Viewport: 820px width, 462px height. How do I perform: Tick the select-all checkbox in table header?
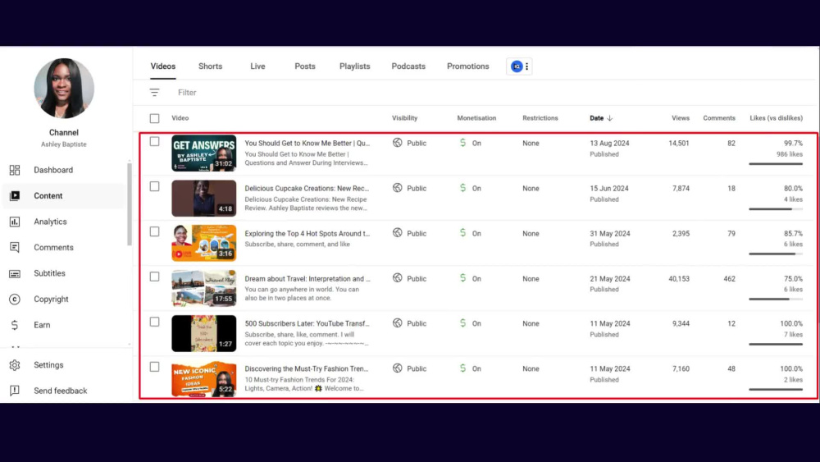(154, 118)
